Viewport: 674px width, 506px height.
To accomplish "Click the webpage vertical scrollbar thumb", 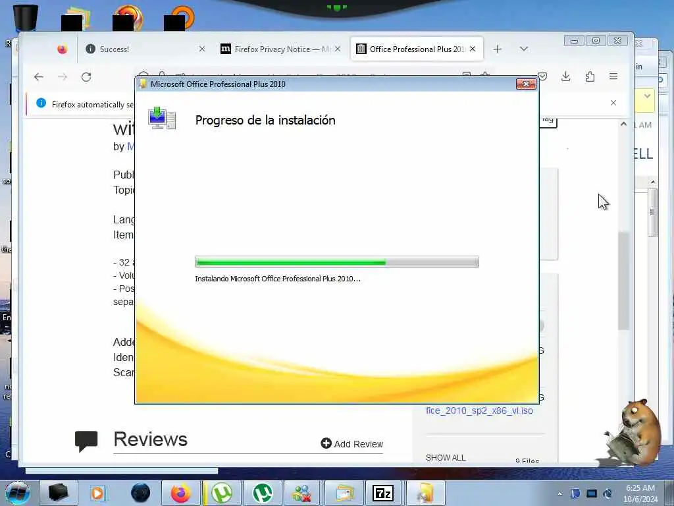I will tap(624, 281).
